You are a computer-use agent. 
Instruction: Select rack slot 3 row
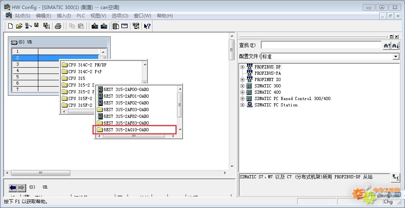point(36,64)
